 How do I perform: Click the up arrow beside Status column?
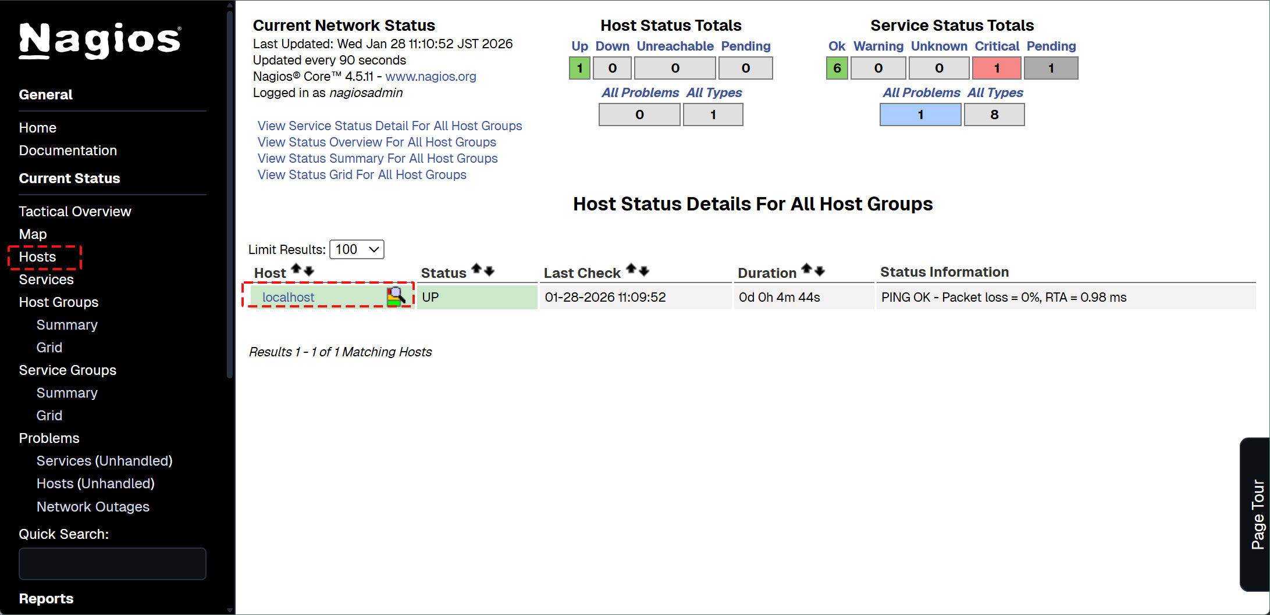point(476,269)
